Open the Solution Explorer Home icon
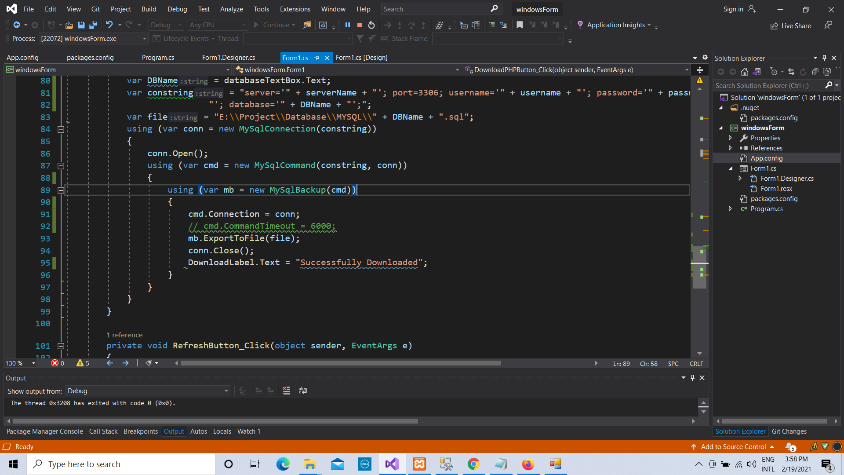The height and width of the screenshot is (475, 844). [744, 72]
